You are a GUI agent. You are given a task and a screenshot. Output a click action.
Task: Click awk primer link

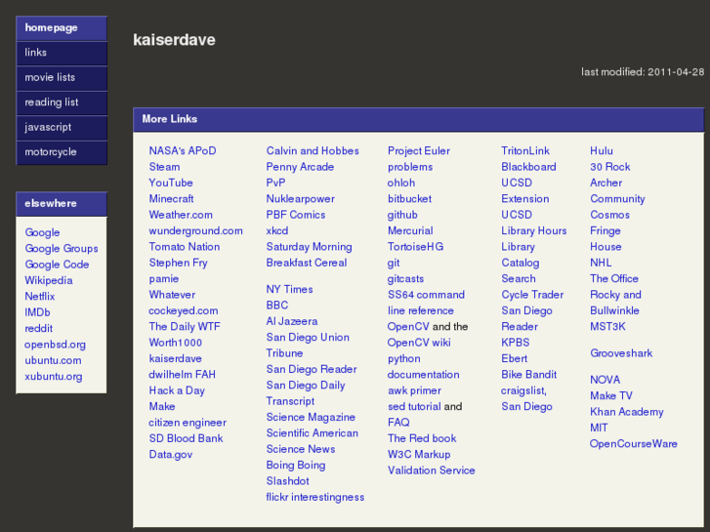coord(414,390)
